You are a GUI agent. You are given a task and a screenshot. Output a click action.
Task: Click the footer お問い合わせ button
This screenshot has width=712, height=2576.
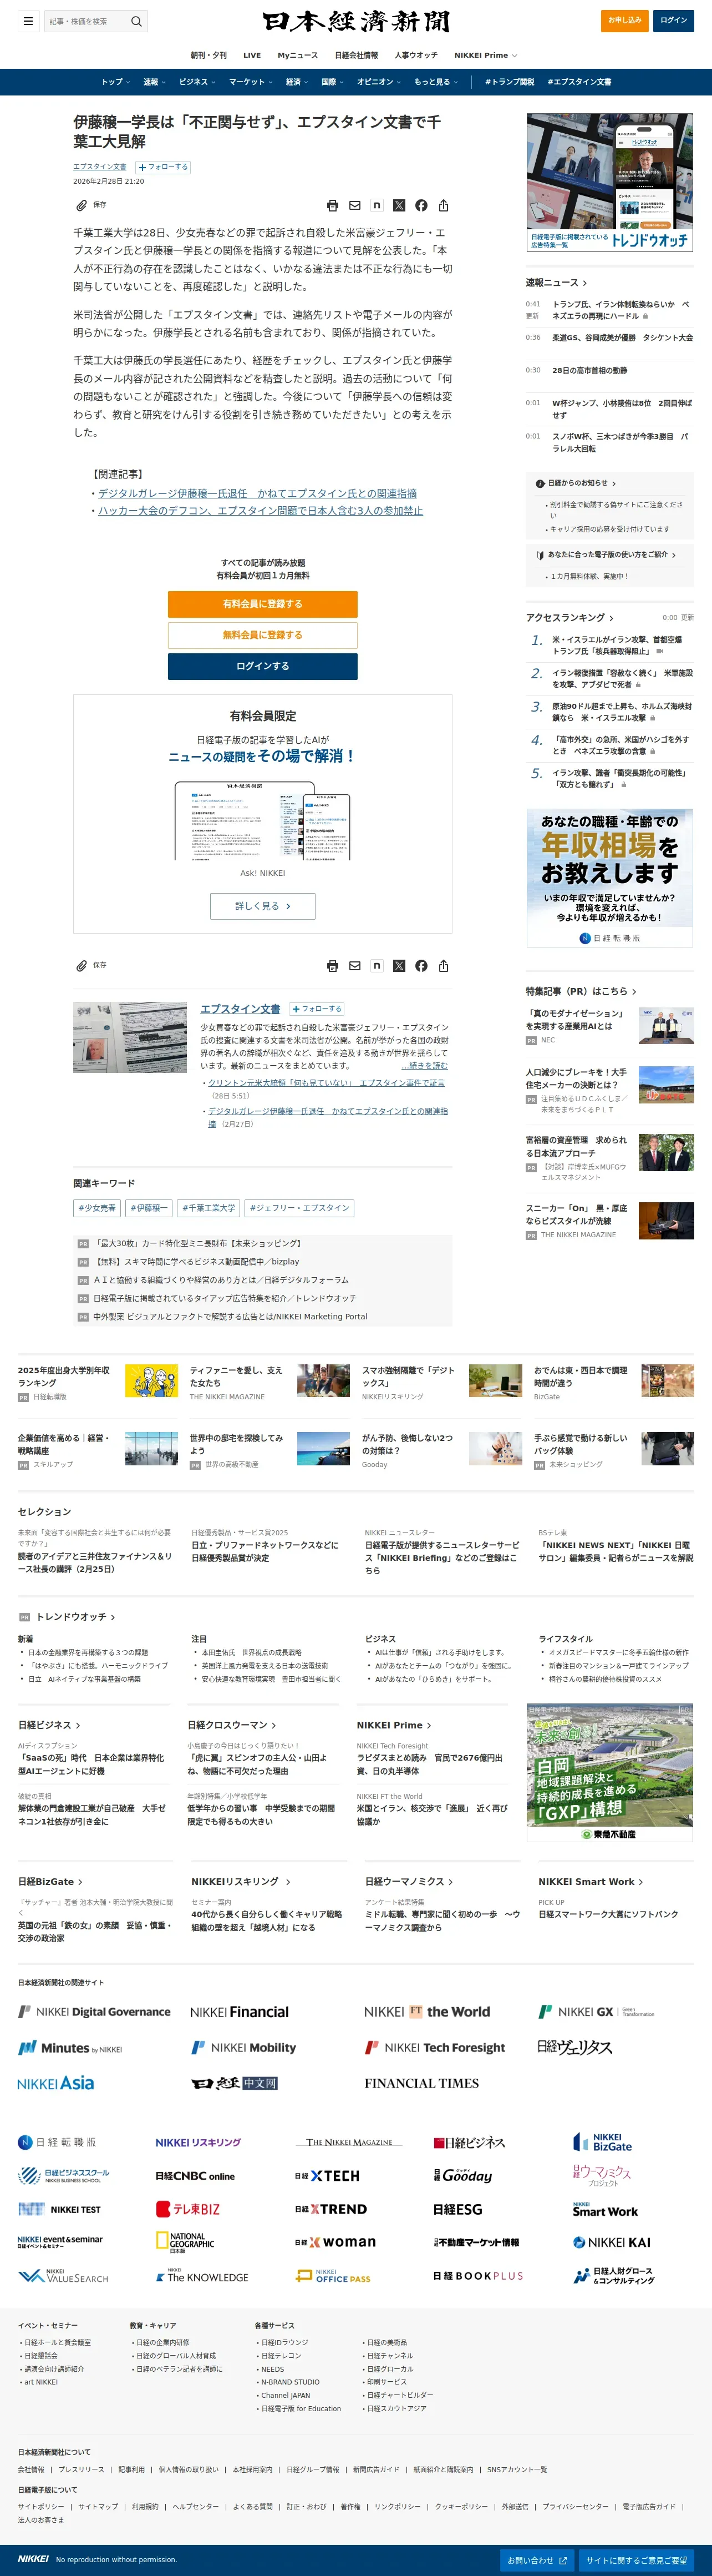[537, 2560]
